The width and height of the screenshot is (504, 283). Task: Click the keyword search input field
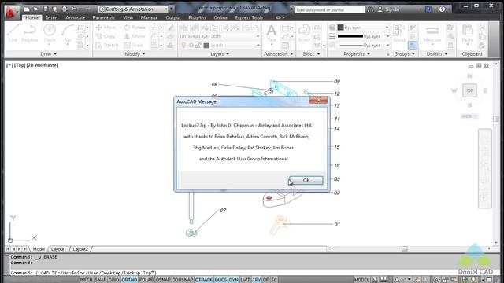pos(330,9)
